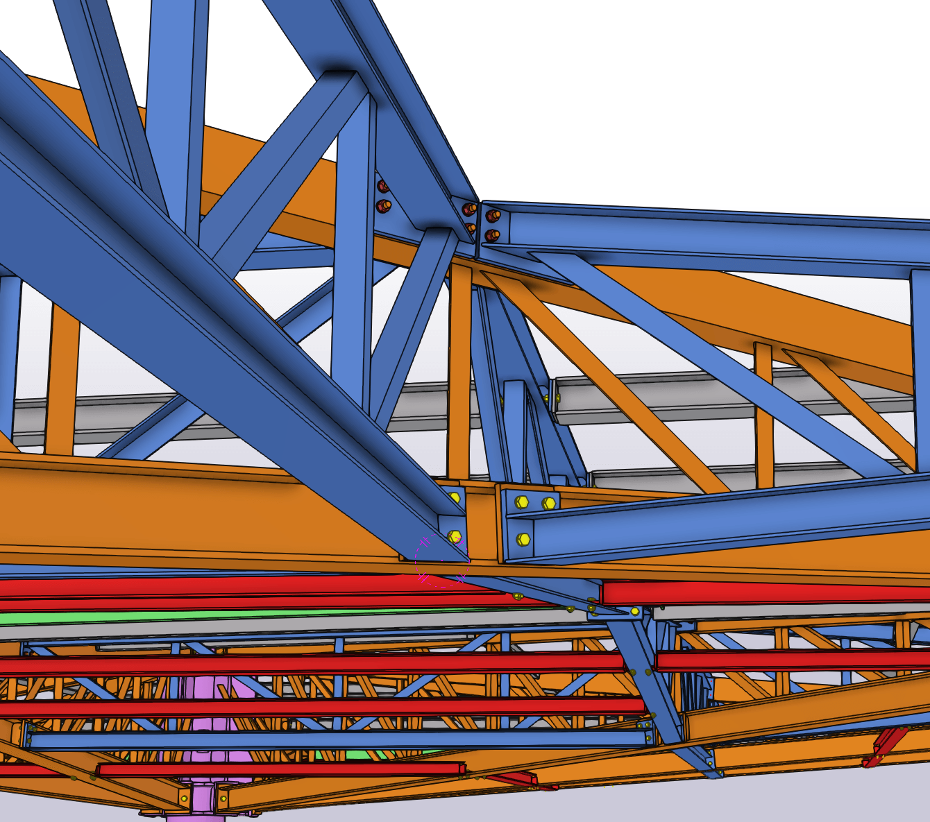Screen dimensions: 930x822
Task: Pick the upper red bolt on vertical truss post
Action: [382, 186]
